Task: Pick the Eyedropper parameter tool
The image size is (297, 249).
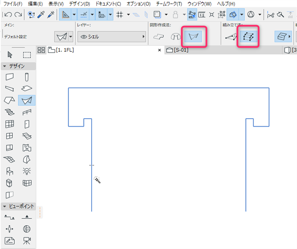Action: [x=41, y=14]
